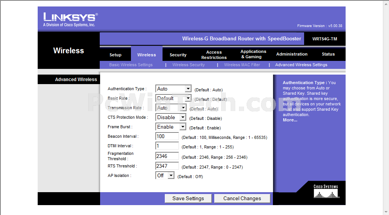Viewport: 389px width, 215px height.
Task: Open Basic Wireless Settings subtab
Action: (131, 65)
